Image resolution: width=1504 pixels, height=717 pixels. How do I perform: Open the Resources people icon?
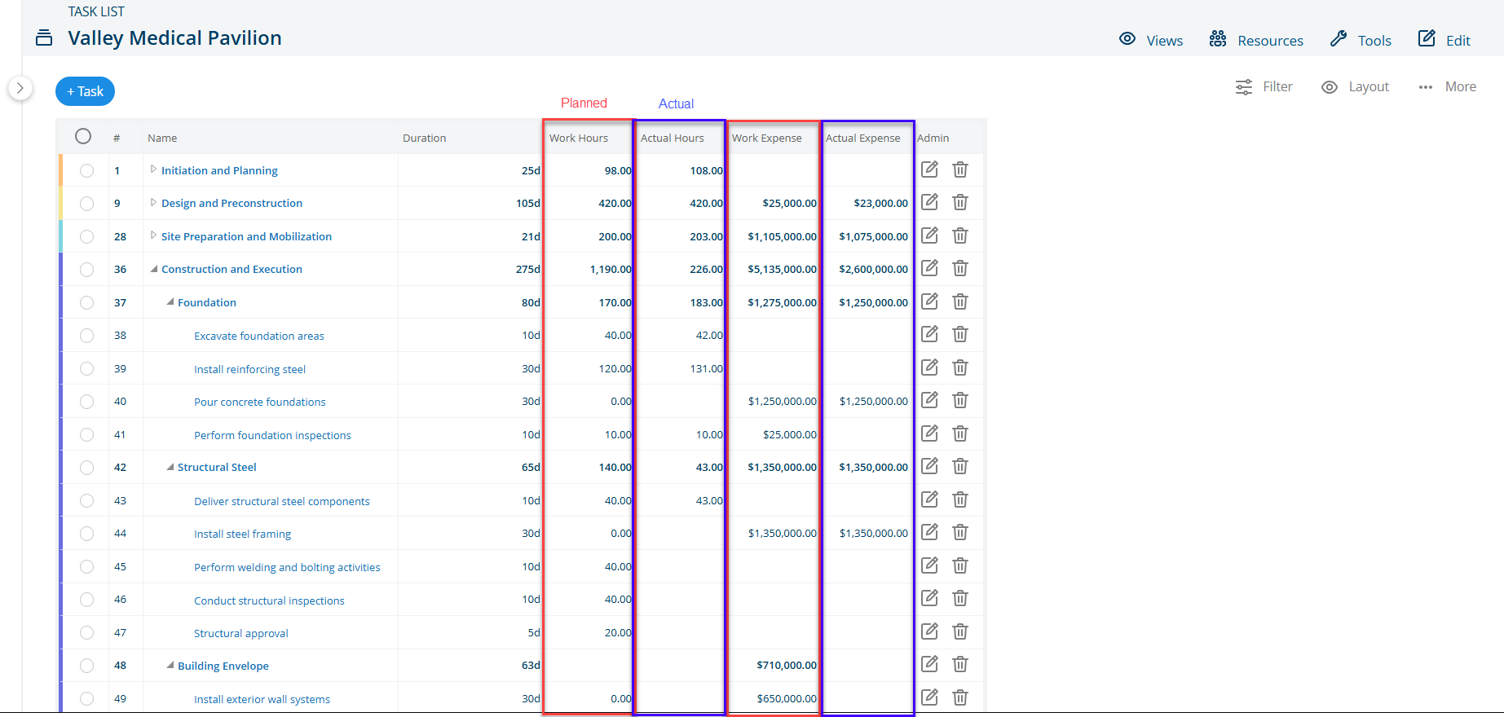point(1218,39)
